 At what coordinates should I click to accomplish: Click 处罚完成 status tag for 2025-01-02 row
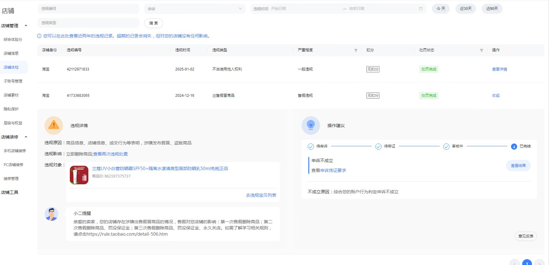pos(429,69)
